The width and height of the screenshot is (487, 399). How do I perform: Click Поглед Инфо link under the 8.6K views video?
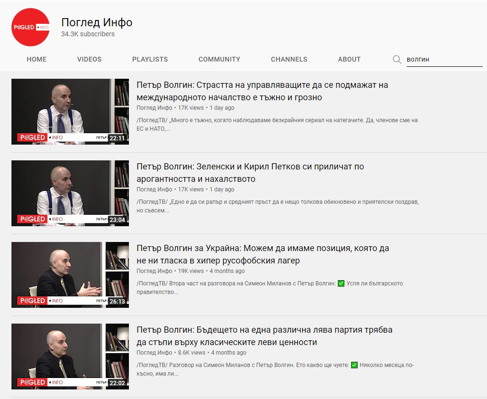[x=154, y=353]
